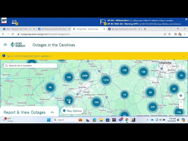Click the 19K outage cluster
The image size is (188, 141).
click(69, 77)
